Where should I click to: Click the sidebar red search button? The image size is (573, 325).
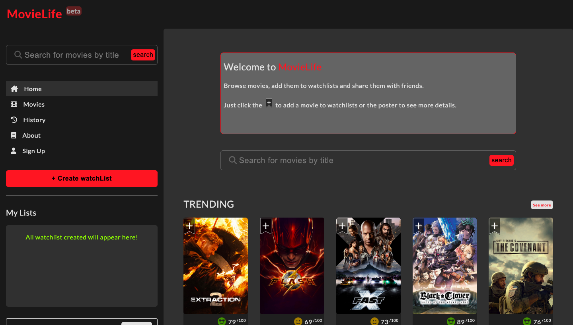point(143,55)
